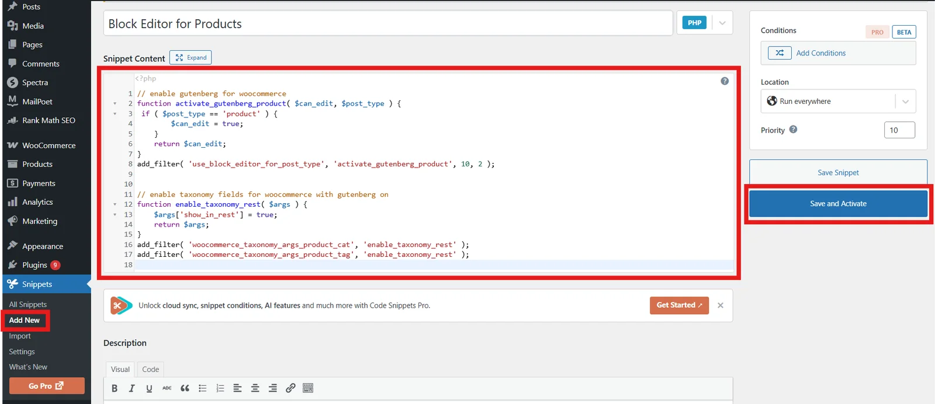Open the code editor help question icon
The height and width of the screenshot is (404, 935).
click(725, 81)
